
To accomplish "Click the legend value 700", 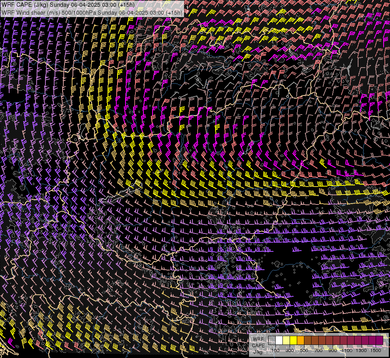I will click(319, 350).
